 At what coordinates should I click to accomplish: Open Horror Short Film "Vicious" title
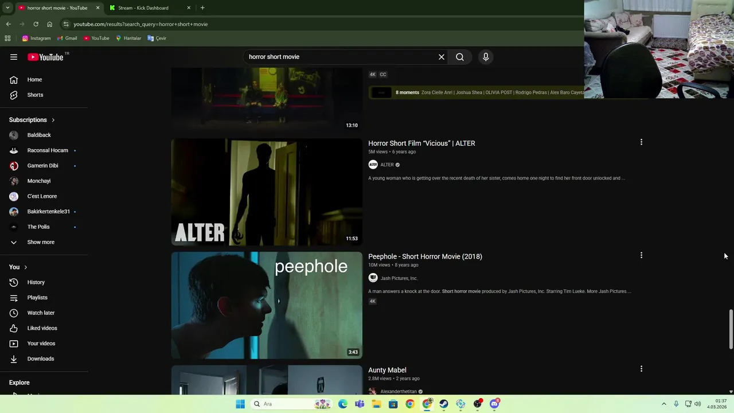[x=421, y=143]
